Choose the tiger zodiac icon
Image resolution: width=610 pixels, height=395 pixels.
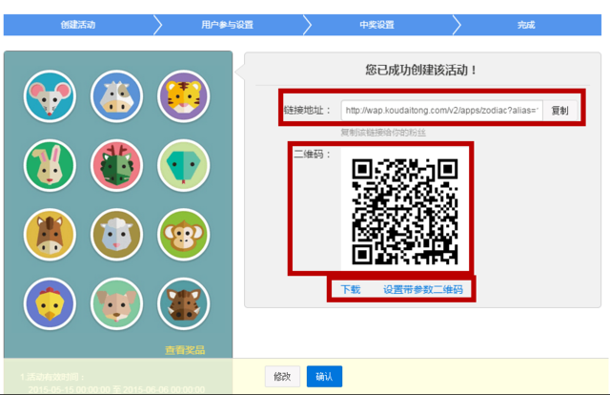click(184, 96)
